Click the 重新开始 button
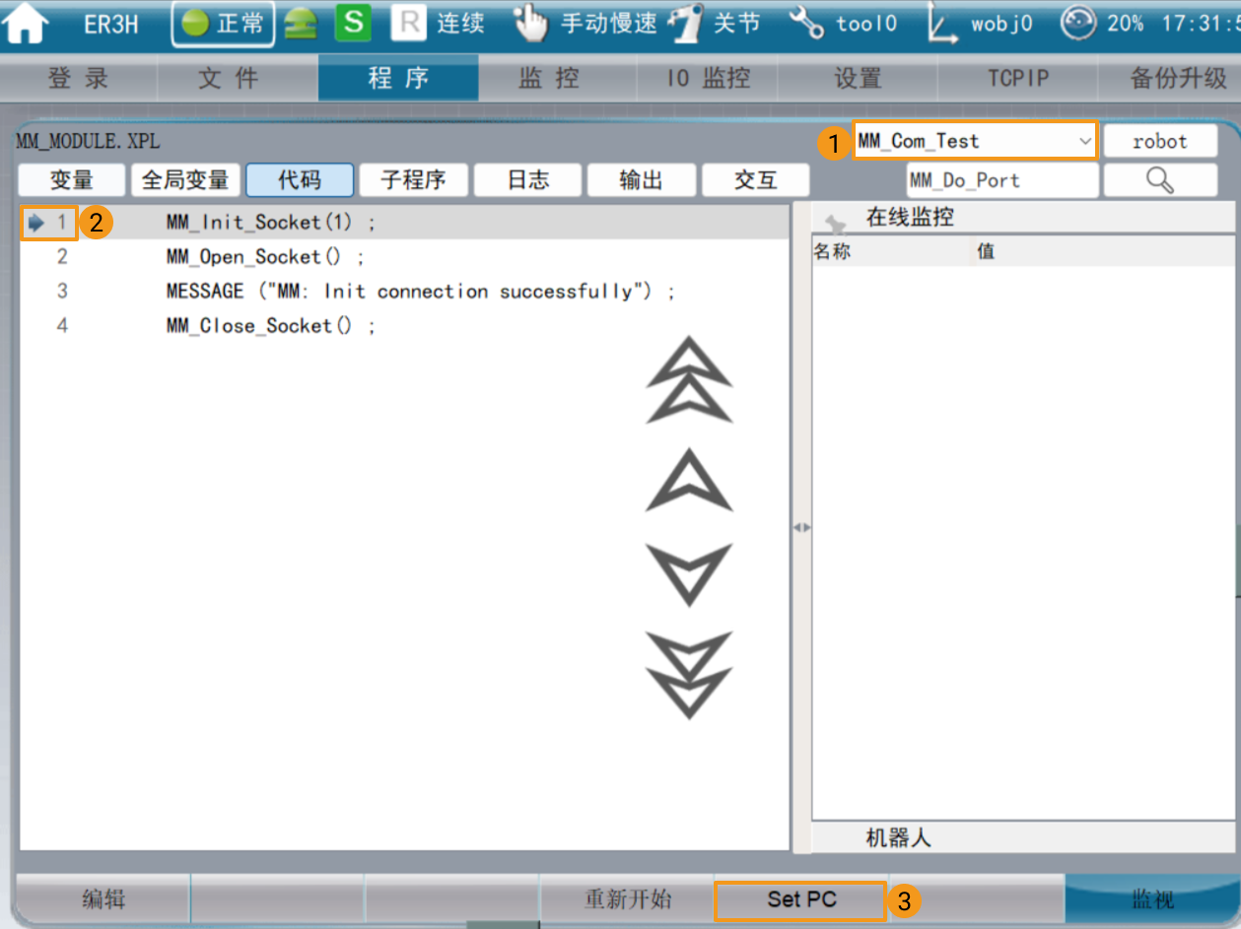 pos(627,898)
